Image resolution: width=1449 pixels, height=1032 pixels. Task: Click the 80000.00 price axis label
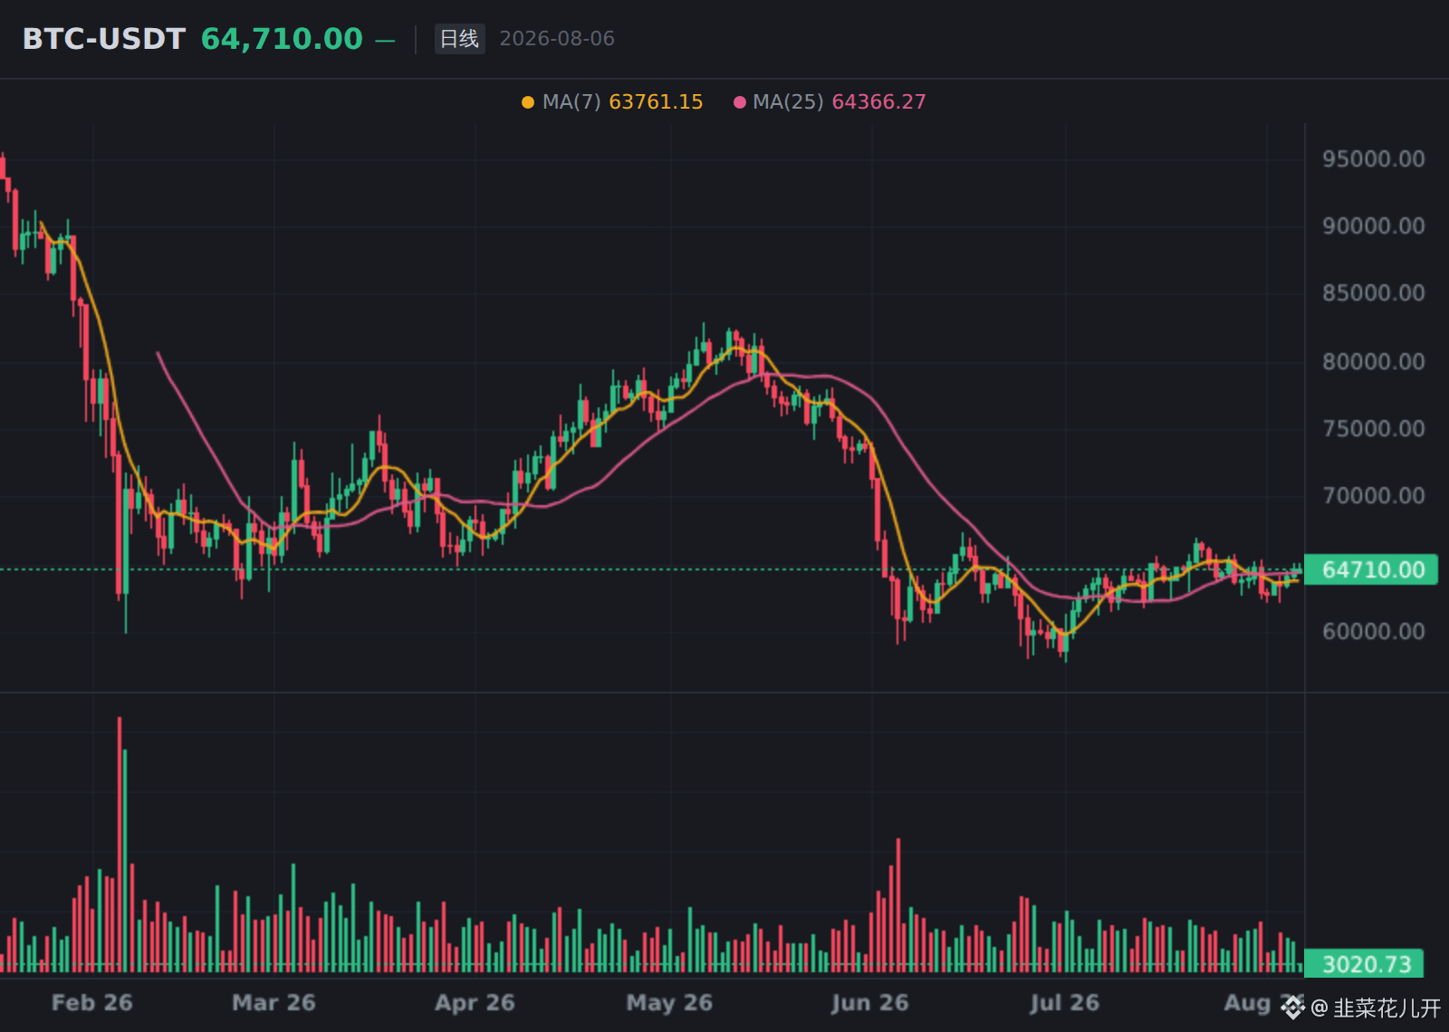tap(1373, 362)
